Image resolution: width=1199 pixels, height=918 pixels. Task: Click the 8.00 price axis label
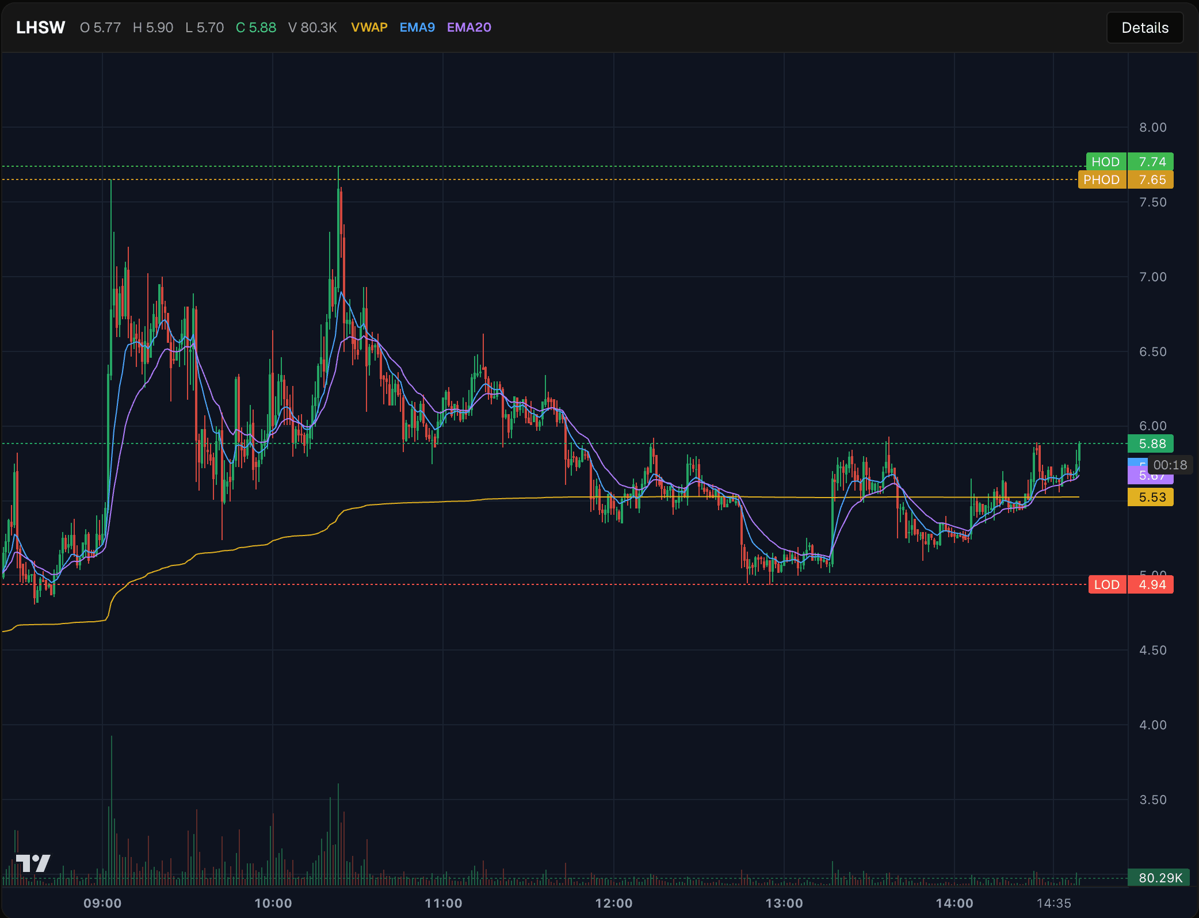[1153, 127]
